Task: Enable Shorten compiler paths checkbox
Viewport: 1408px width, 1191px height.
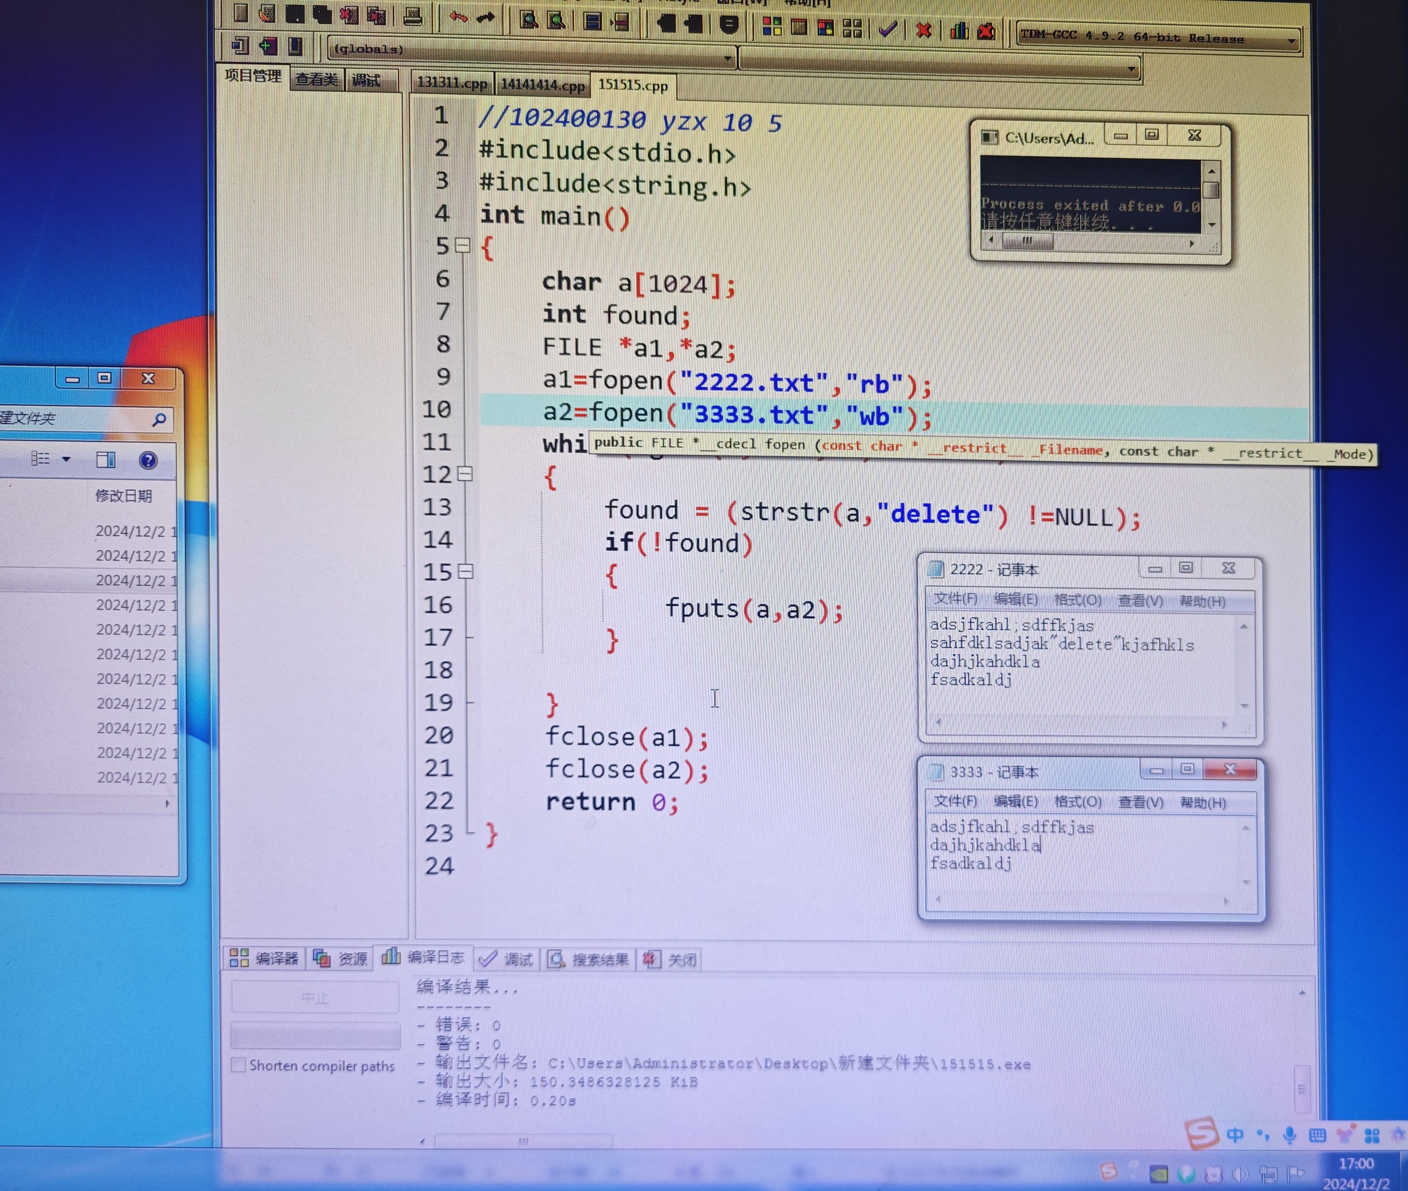Action: (239, 1065)
